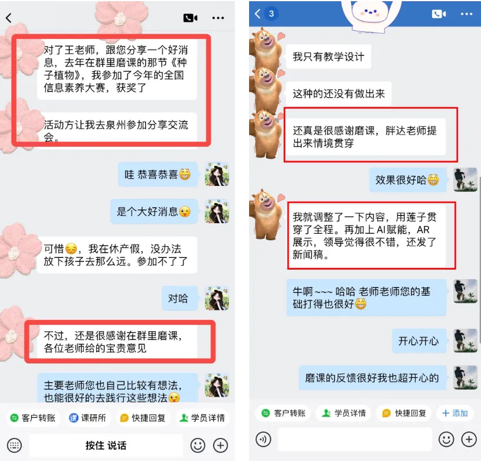481x461 pixels.
Task: Expand the plus attachments panel in the right chat
Action: coord(469,439)
